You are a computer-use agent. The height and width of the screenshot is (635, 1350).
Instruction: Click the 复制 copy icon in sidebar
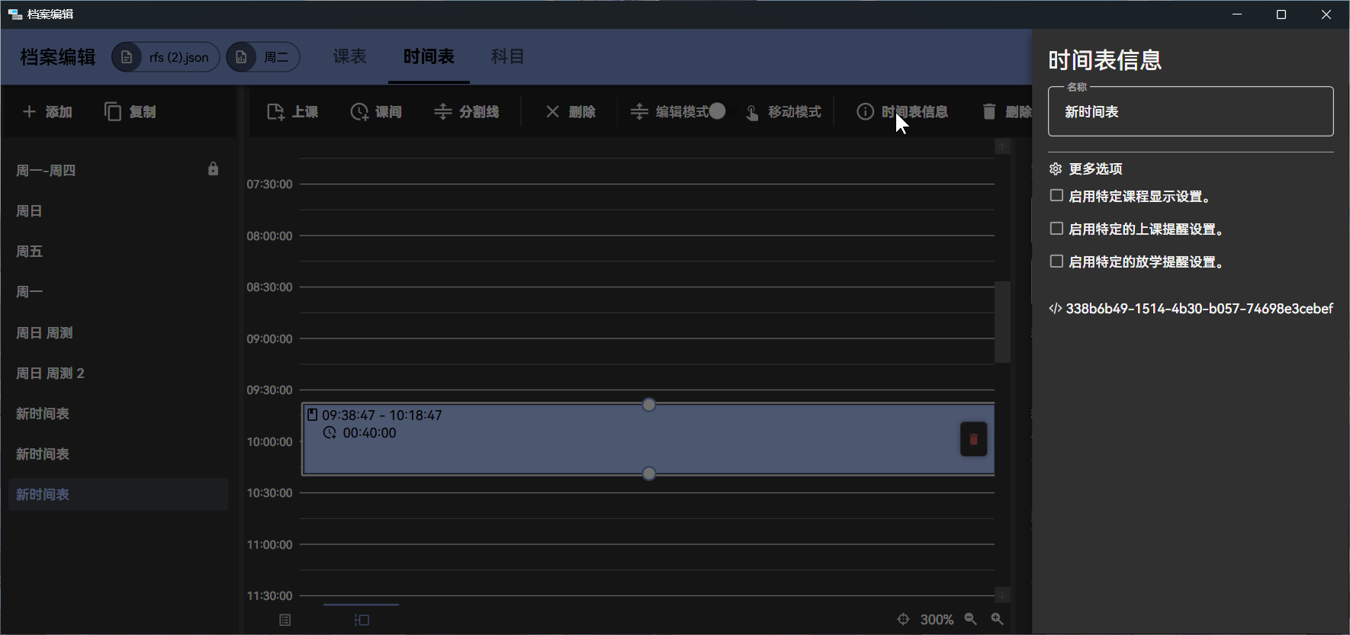coord(113,112)
